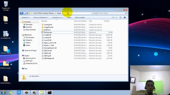Open the Windows Start button
Viewport: 170px width, 95px height.
(x=3, y=93)
